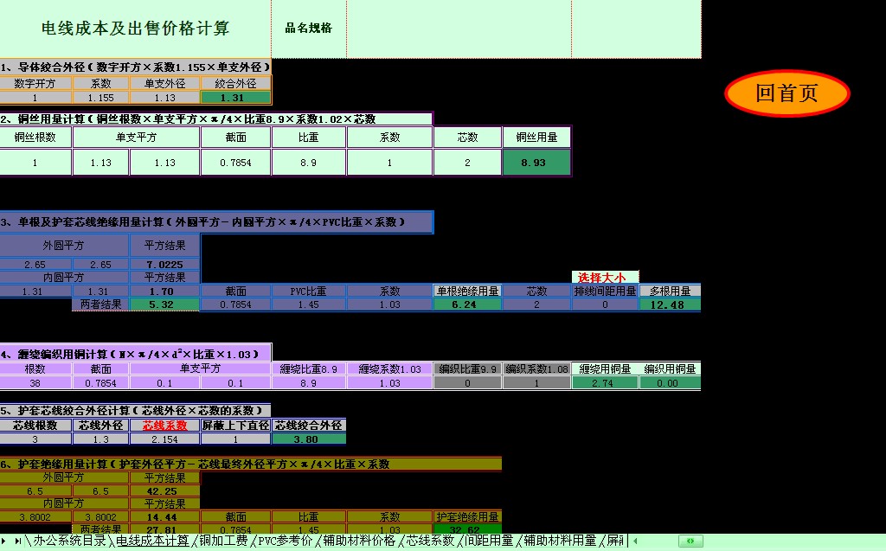Switch to the 间距用量 sheet tab
Image resolution: width=886 pixels, height=551 pixels.
489,541
